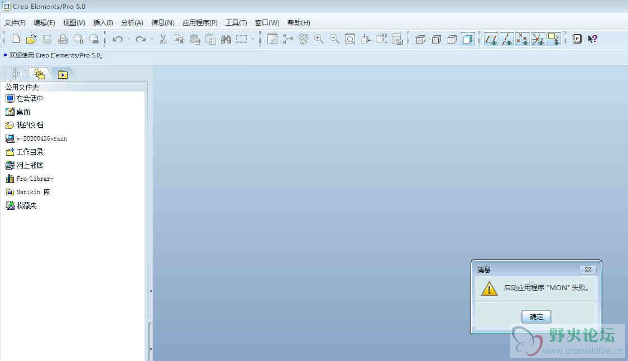Screen dimensions: 628x361
Task: Select 工作目录 working directory
Action: click(x=25, y=152)
